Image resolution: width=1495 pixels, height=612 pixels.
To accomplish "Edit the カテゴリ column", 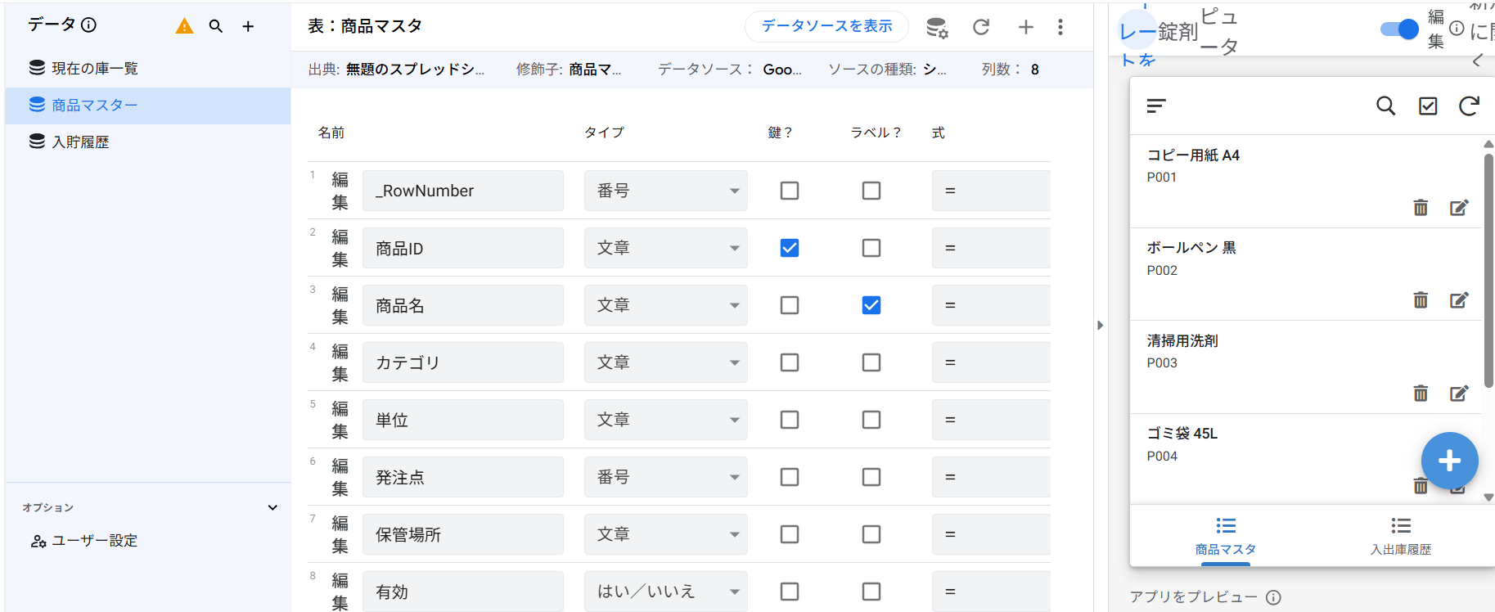I will click(x=340, y=362).
